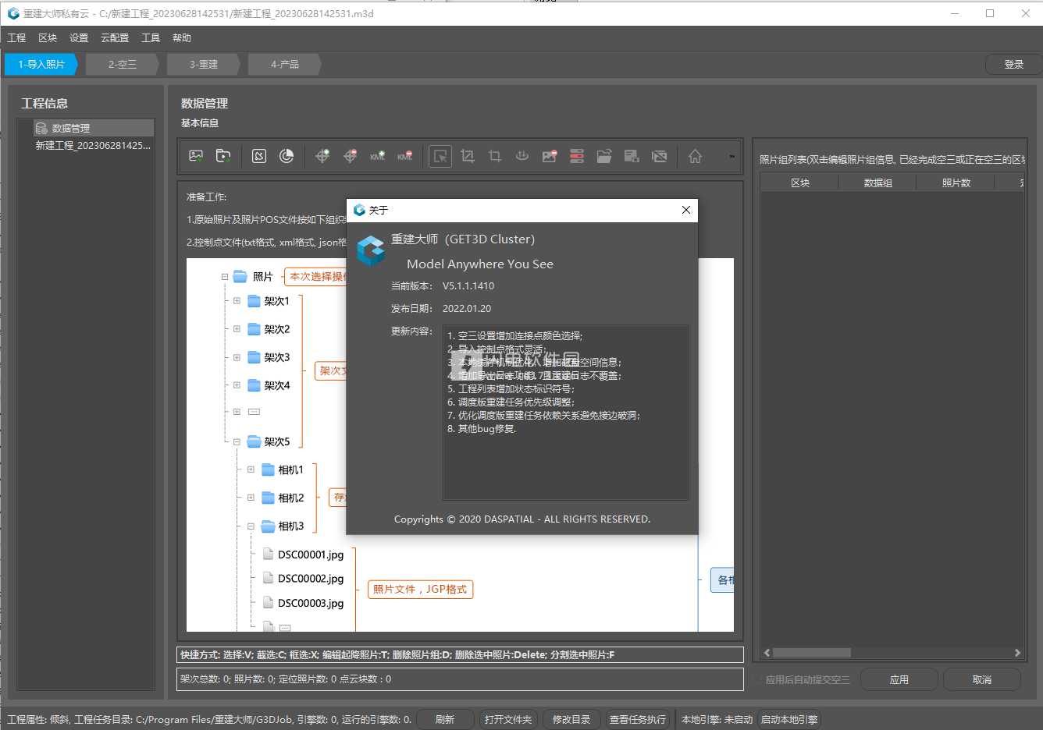Click the red stacked-rows toolbar icon

[577, 156]
